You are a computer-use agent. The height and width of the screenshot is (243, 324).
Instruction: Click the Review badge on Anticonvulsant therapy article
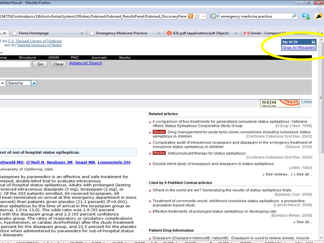(159, 153)
